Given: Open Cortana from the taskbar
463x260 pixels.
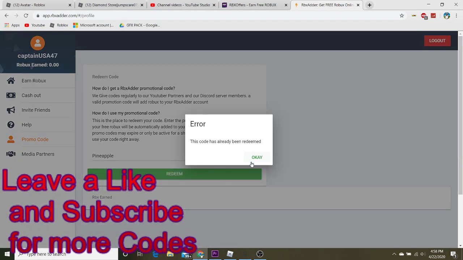Looking at the screenshot, I should coord(125,254).
